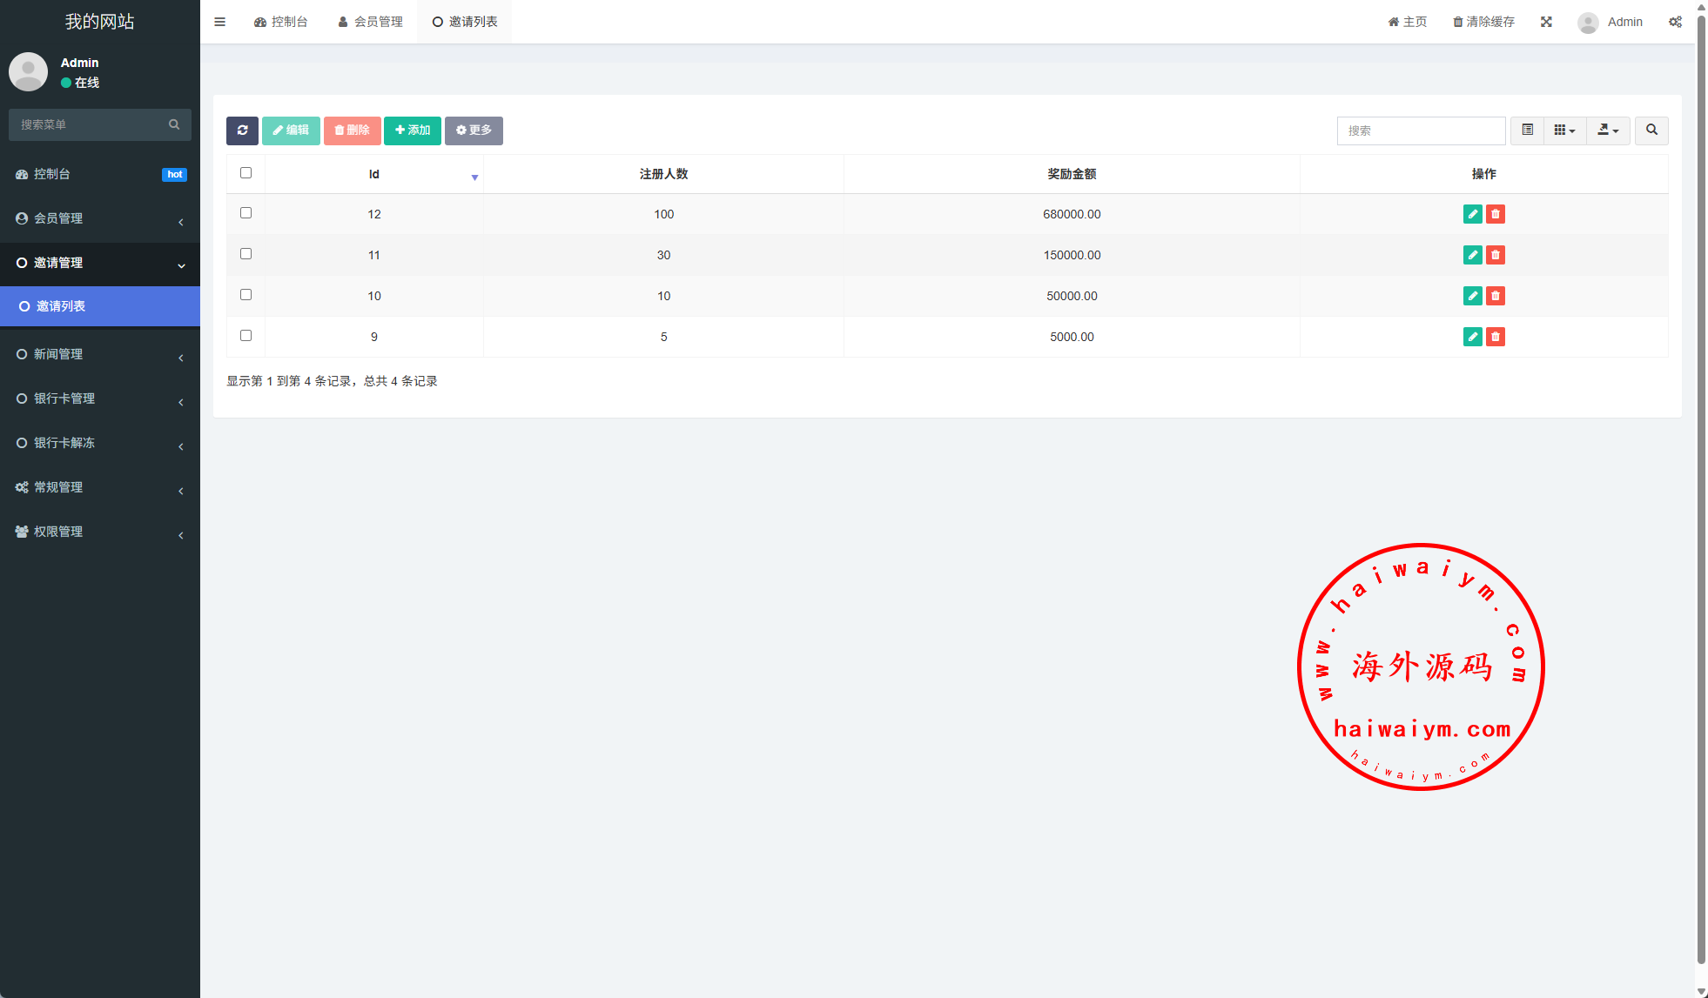Switch to card view toggle icon
1708x998 pixels.
1527,131
